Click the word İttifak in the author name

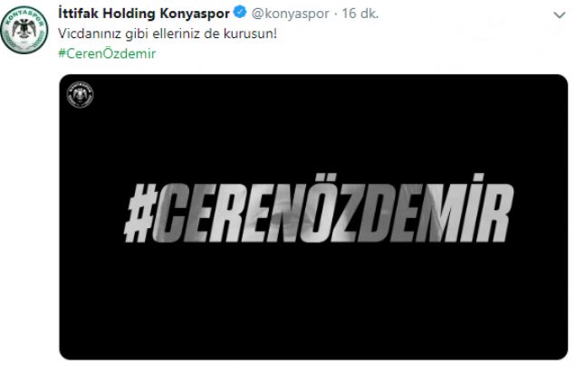click(79, 14)
